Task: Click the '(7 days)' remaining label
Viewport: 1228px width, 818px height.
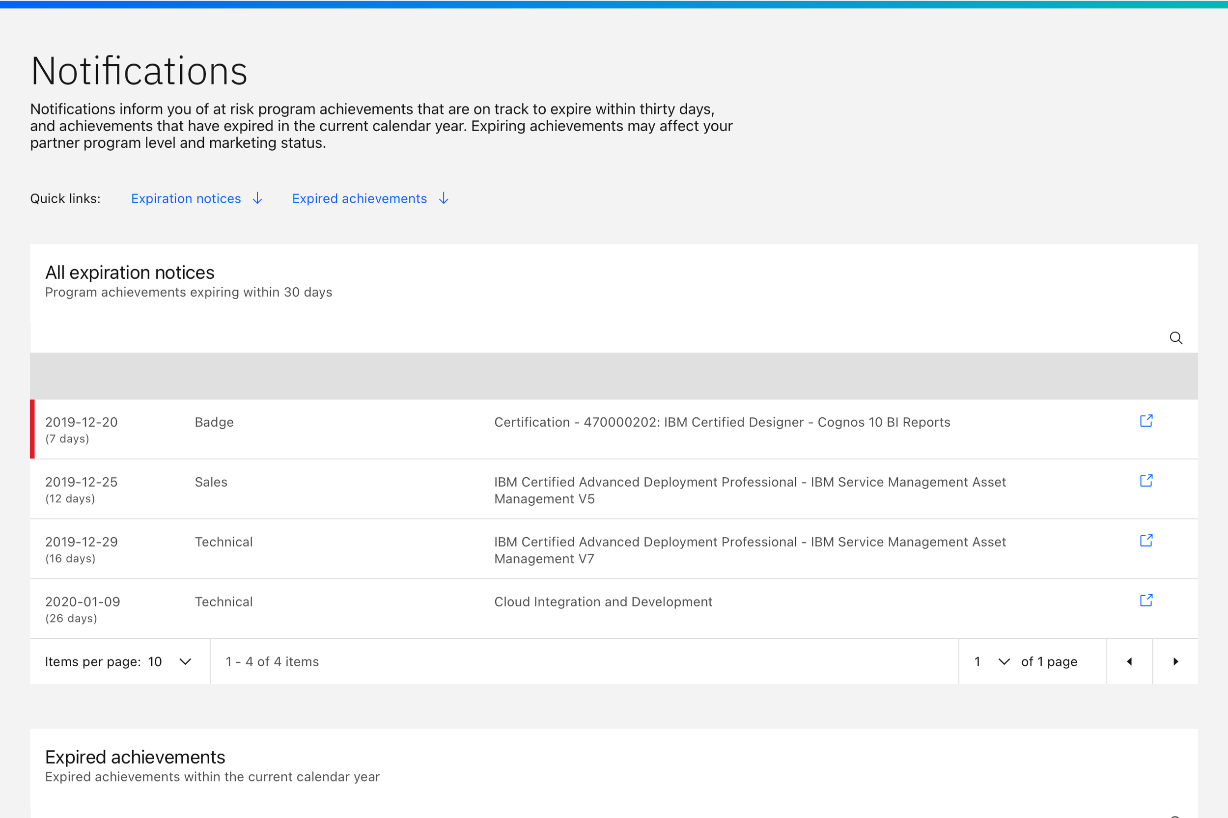Action: point(67,439)
